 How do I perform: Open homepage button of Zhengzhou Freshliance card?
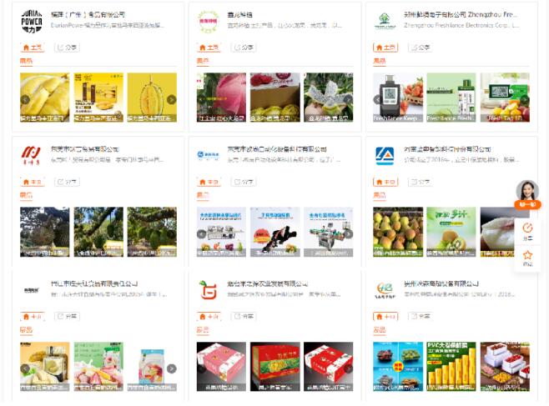[x=385, y=48]
